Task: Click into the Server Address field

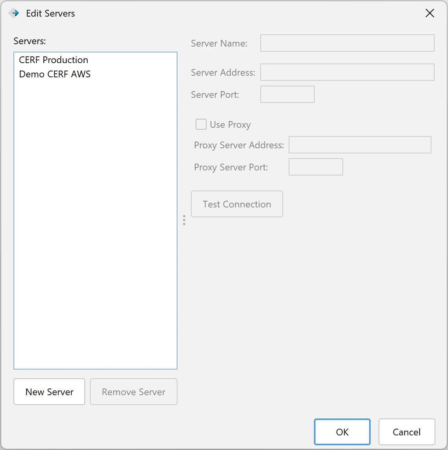Action: 347,73
